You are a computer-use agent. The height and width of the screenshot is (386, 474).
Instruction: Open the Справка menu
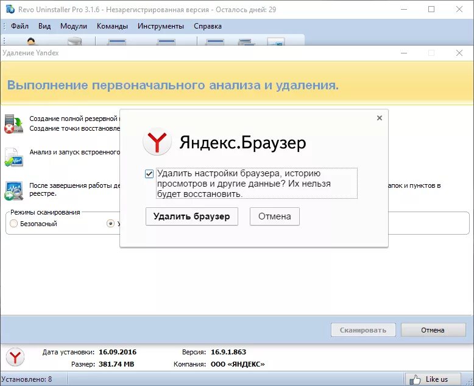[x=208, y=26]
